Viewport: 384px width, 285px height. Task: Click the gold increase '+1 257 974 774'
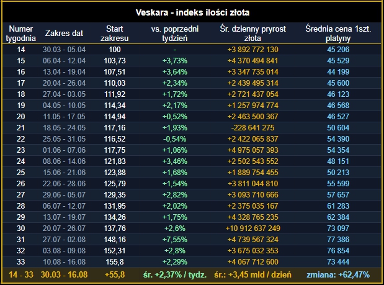click(252, 106)
